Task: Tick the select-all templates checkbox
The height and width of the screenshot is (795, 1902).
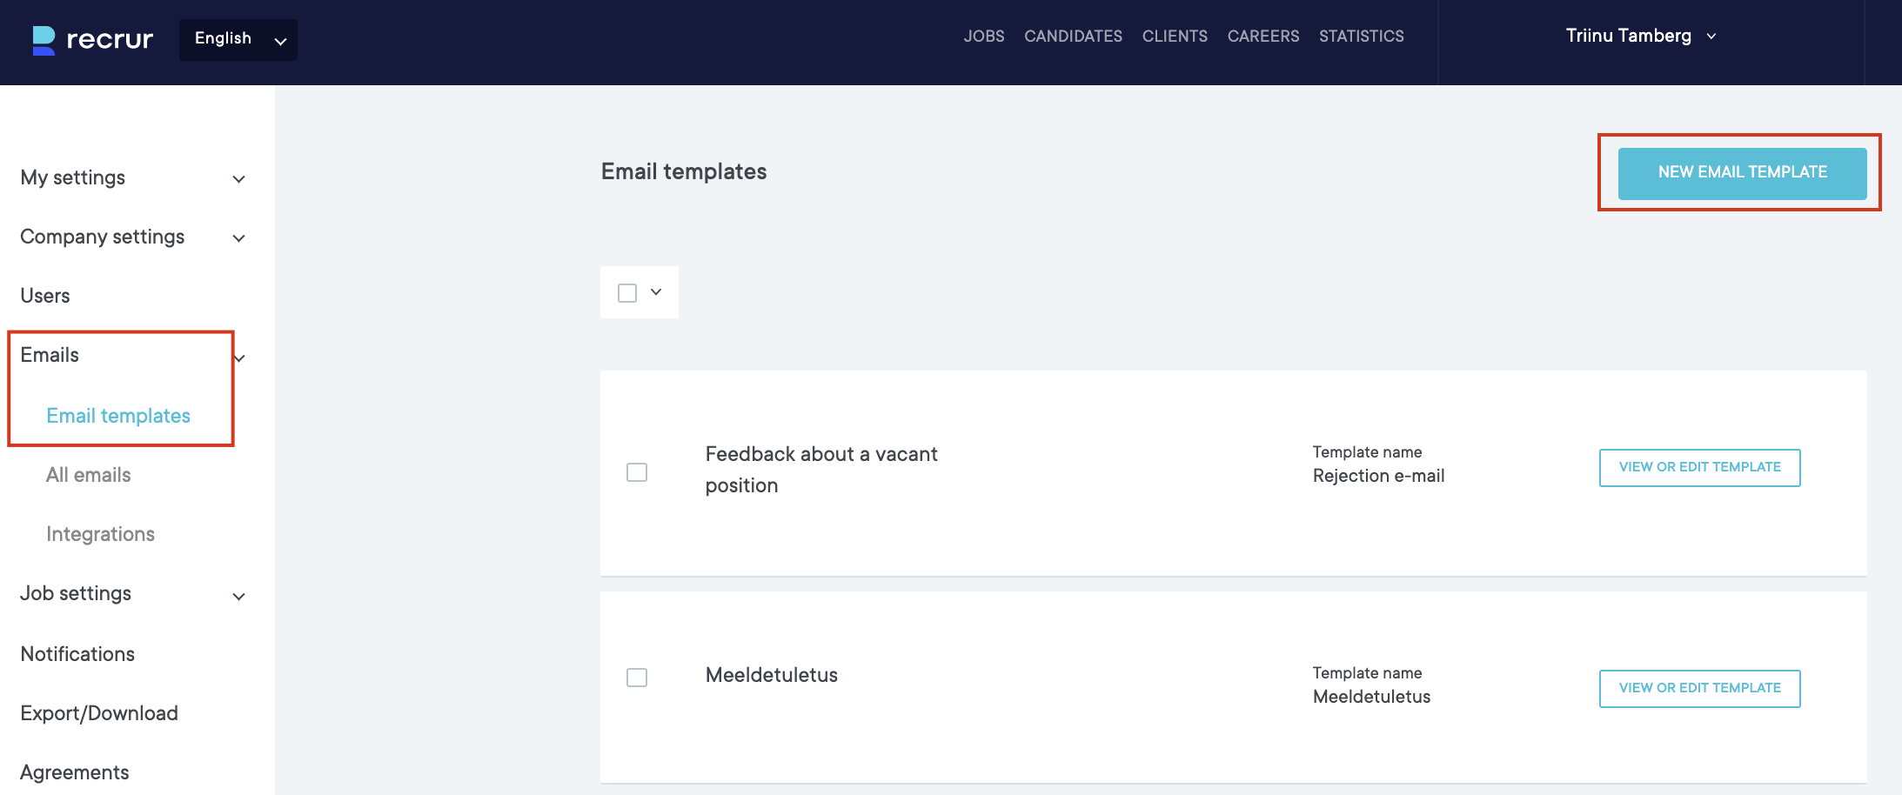Action: pyautogui.click(x=627, y=293)
